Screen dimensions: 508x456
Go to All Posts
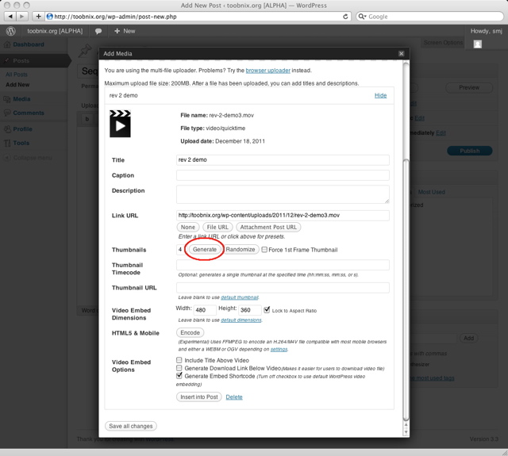click(x=17, y=75)
